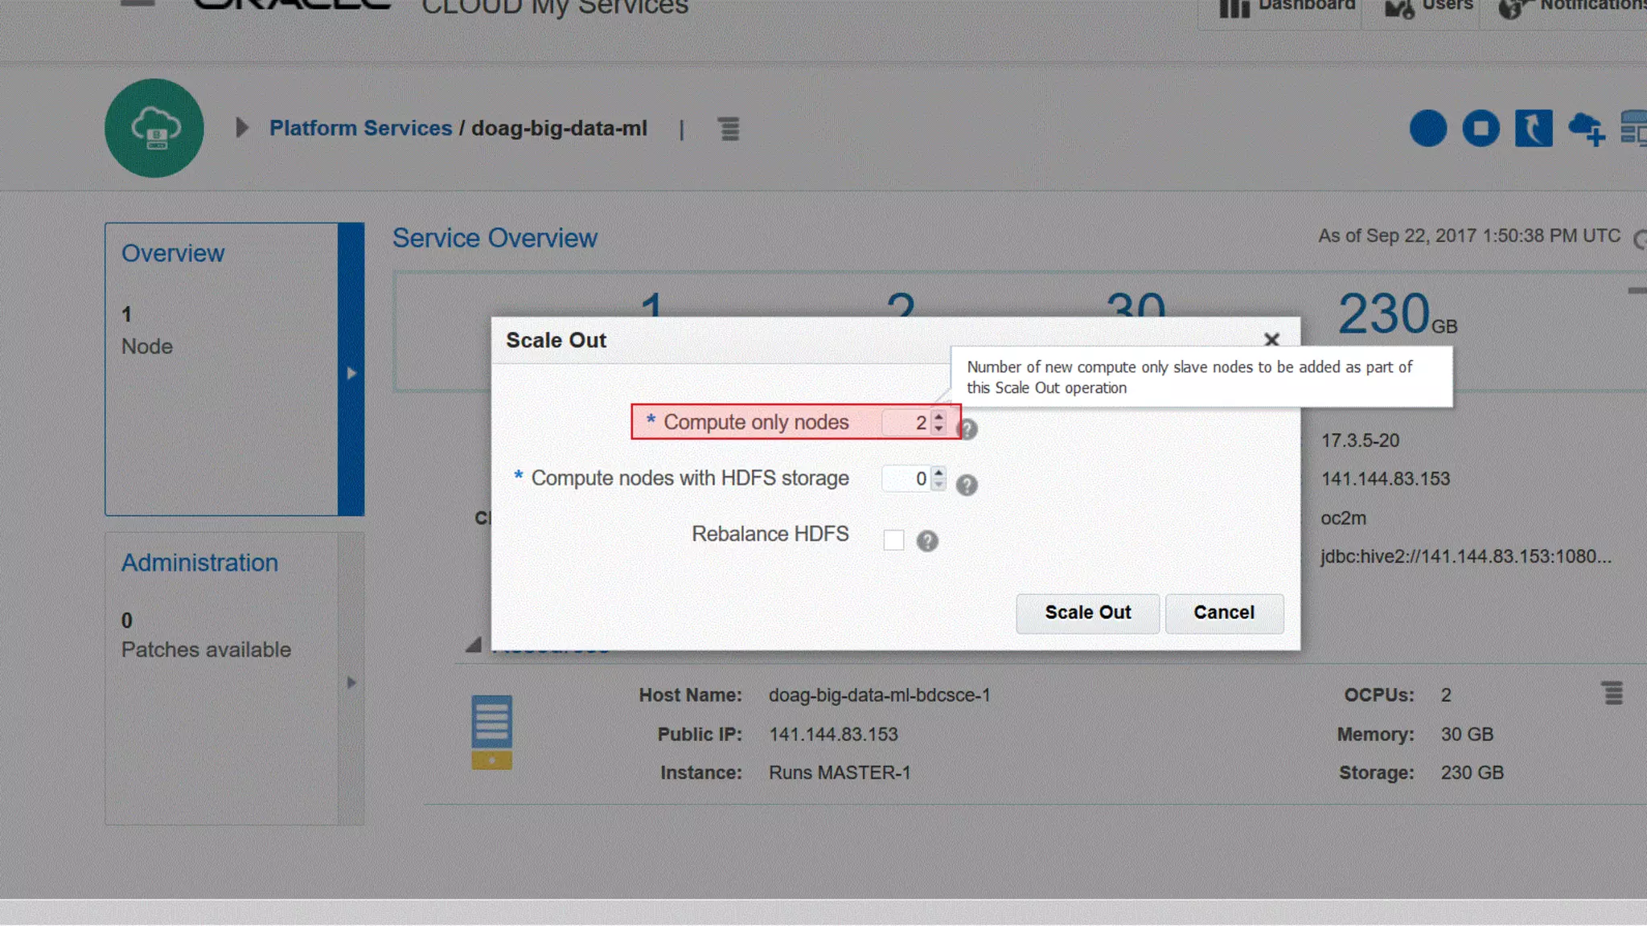Click the solid blue circle start icon
This screenshot has height=926, width=1647.
(x=1428, y=129)
